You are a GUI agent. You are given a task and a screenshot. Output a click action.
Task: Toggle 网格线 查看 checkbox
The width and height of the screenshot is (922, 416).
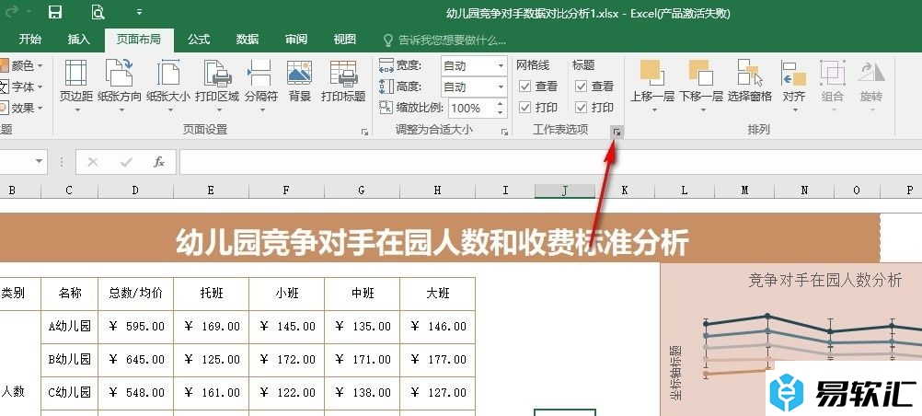click(x=525, y=87)
